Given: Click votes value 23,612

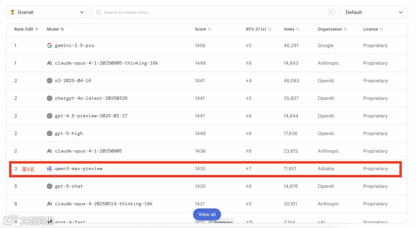Looking at the screenshot, I should click(290, 151).
